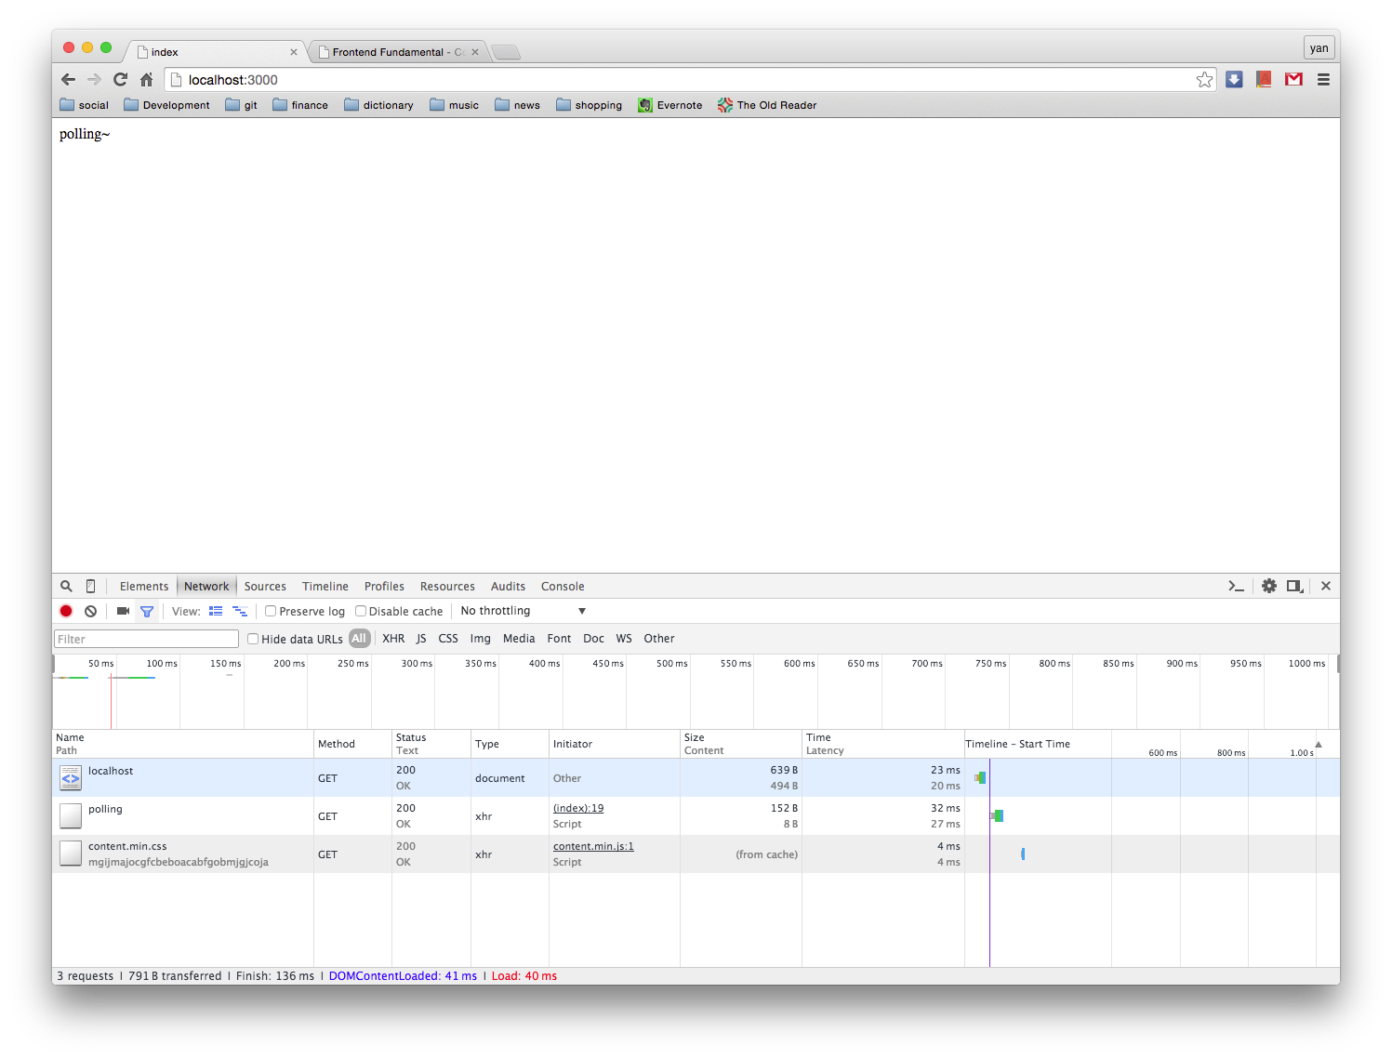Open the Audits panel
Image resolution: width=1392 pixels, height=1059 pixels.
[508, 587]
